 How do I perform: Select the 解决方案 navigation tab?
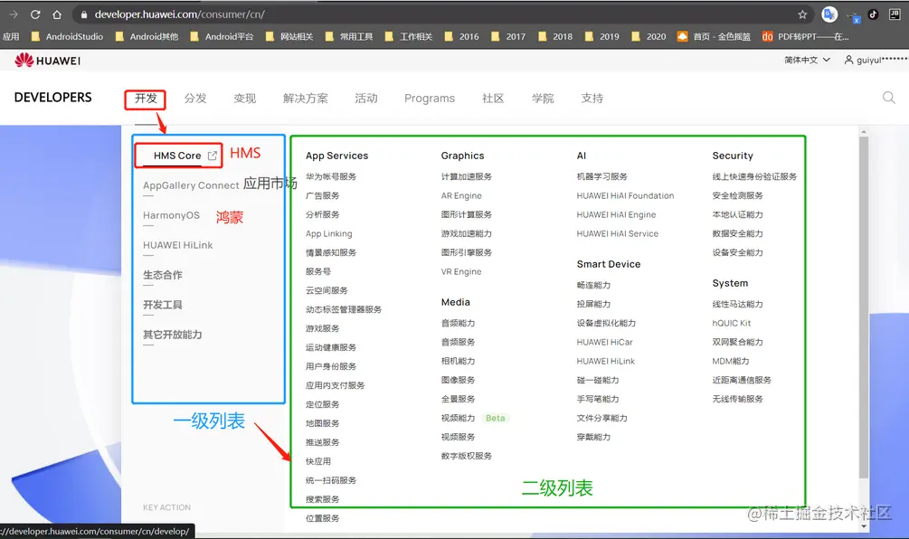pos(306,99)
